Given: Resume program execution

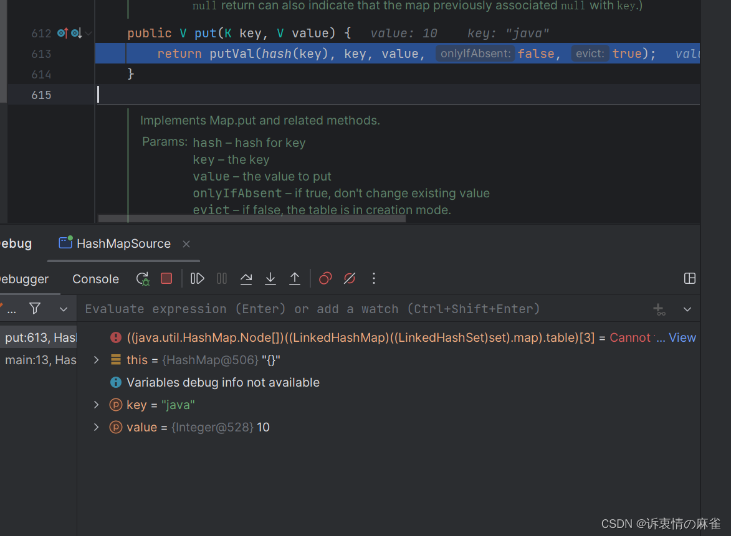Looking at the screenshot, I should point(197,278).
